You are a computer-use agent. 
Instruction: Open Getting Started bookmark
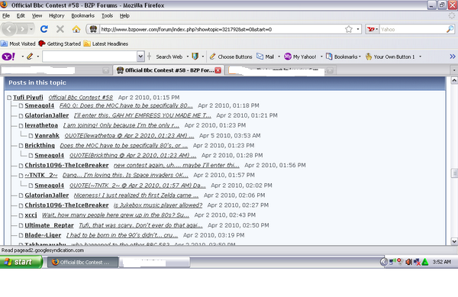click(x=60, y=44)
